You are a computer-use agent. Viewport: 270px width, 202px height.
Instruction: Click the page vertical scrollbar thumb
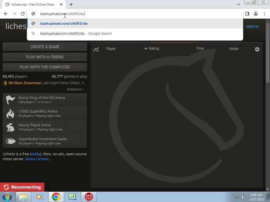coord(268,52)
